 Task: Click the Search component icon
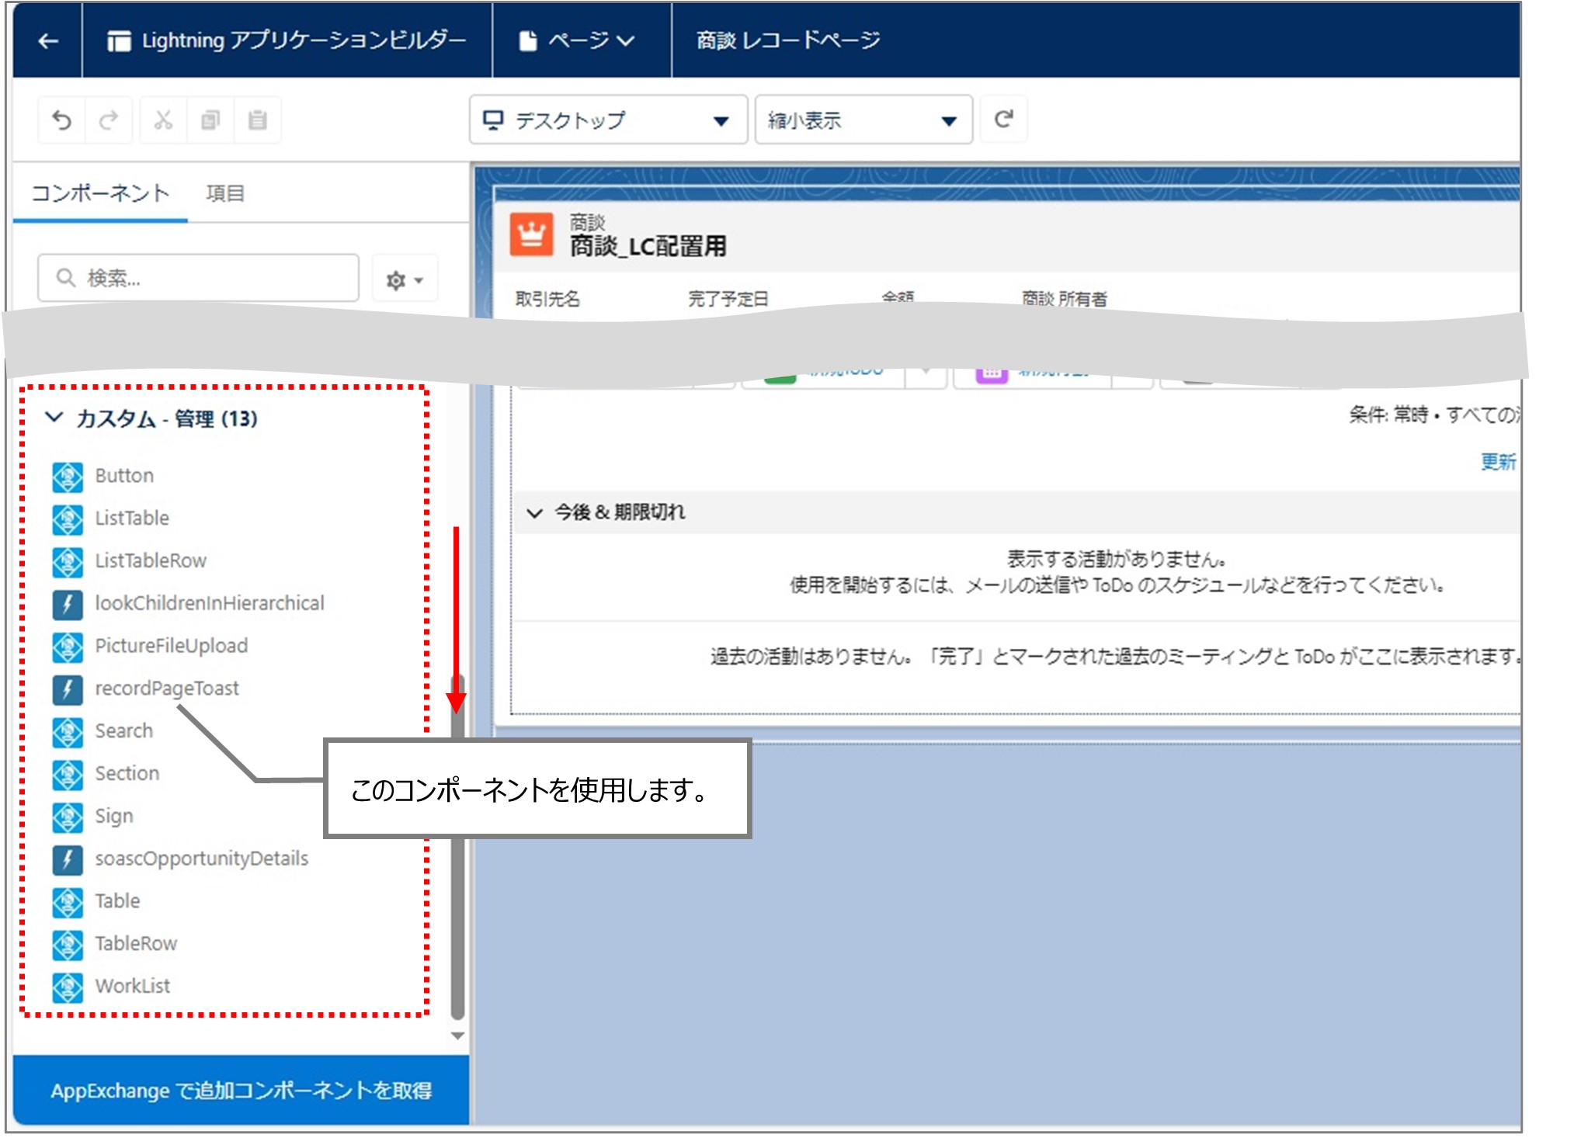click(68, 732)
